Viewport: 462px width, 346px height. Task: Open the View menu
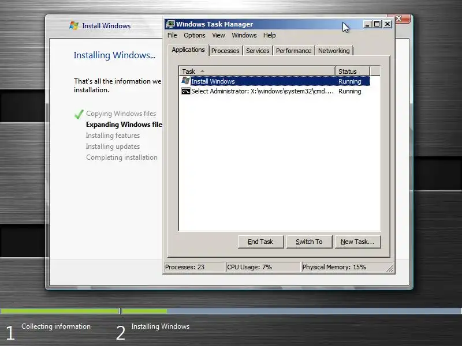pyautogui.click(x=218, y=35)
